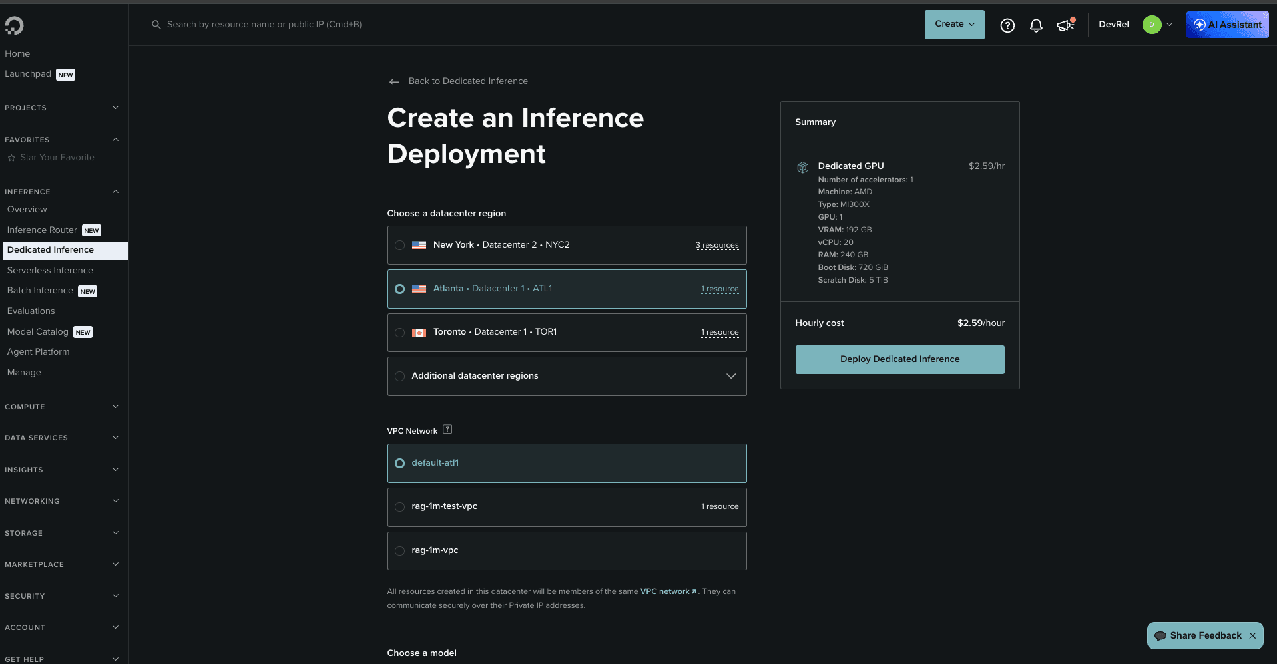The height and width of the screenshot is (664, 1277).
Task: Click the DevRel team name
Action: click(1113, 25)
